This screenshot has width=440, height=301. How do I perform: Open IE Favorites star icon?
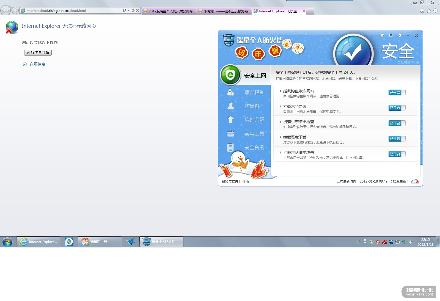pos(429,10)
